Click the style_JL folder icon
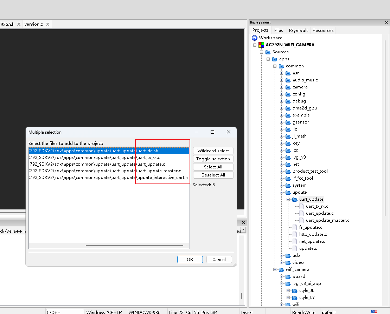 click(x=295, y=290)
